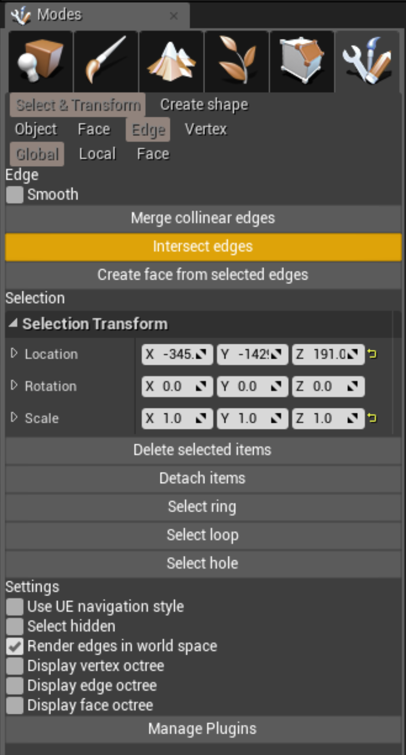Image resolution: width=406 pixels, height=755 pixels.
Task: Click the Scale Z value field
Action: tap(328, 419)
